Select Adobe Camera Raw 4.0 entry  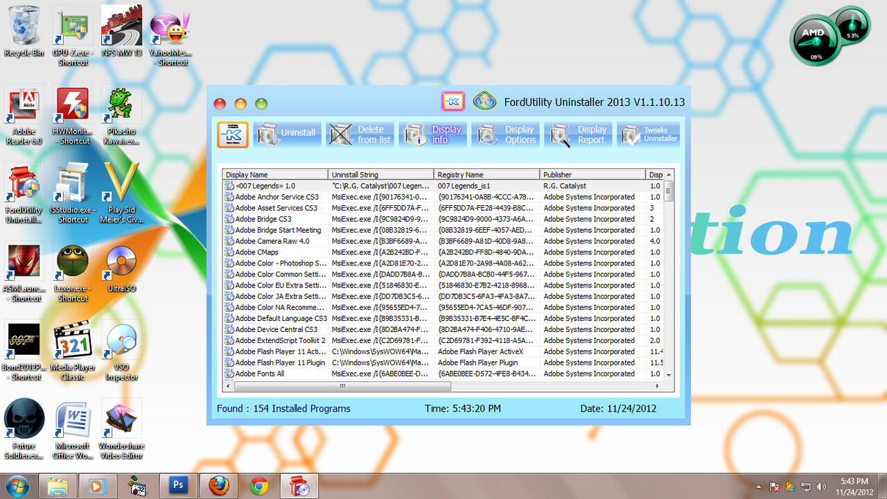coord(443,241)
